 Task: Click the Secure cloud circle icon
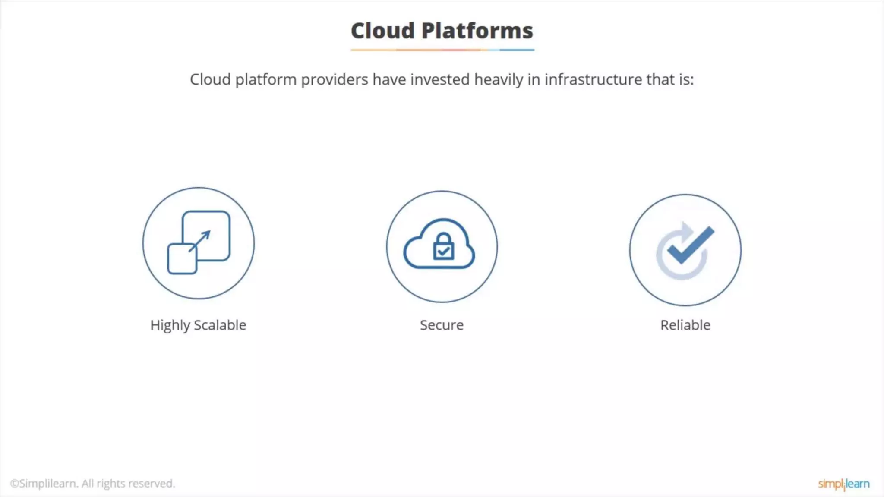click(x=442, y=247)
